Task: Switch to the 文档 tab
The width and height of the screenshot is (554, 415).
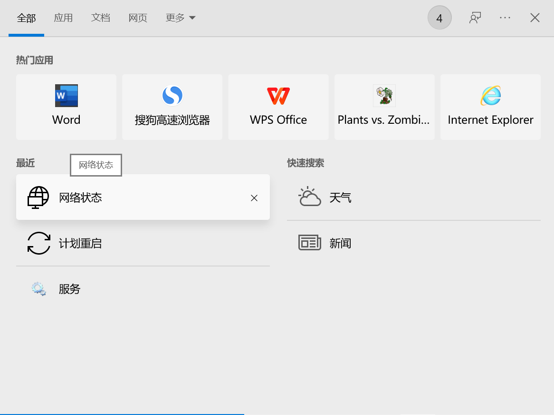Action: 101,18
